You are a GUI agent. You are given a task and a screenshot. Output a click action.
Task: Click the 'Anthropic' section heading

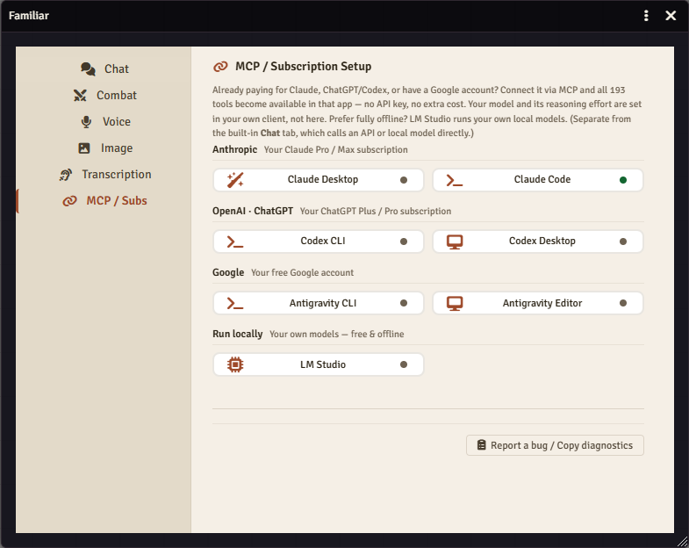pos(234,149)
